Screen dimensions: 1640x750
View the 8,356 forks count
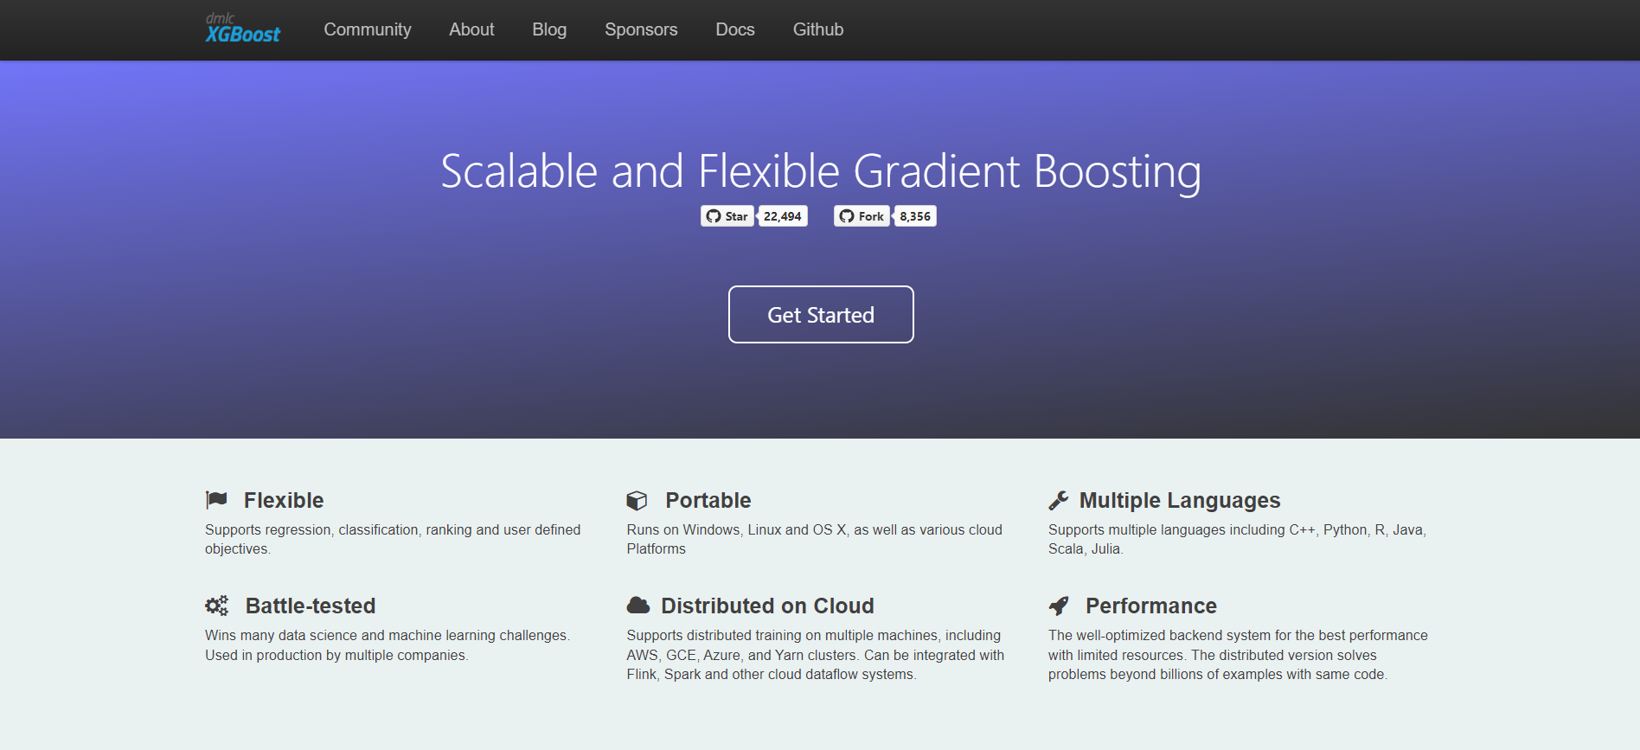[x=914, y=216]
